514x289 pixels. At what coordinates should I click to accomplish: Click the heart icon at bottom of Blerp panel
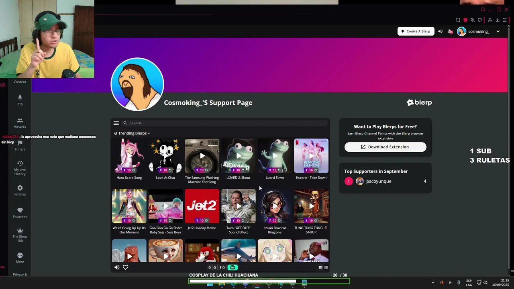coord(126,267)
